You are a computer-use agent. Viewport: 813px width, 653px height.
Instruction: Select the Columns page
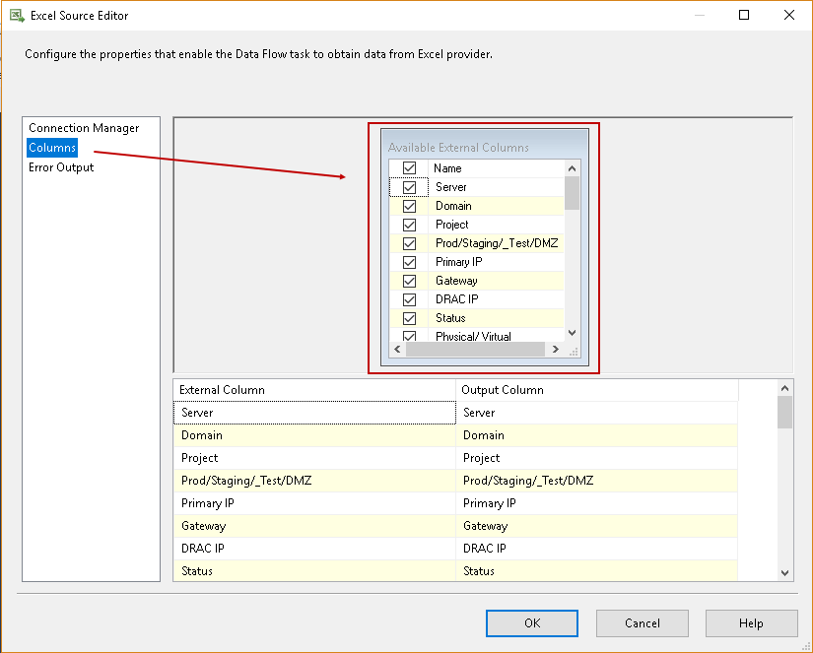tap(52, 148)
